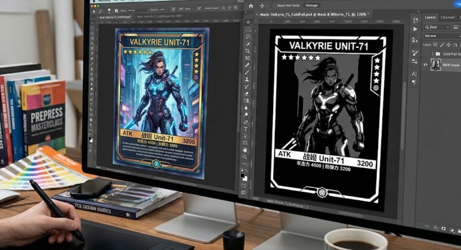This screenshot has width=461, height=250.
Task: Select second document tab in left window
Action: [160, 16]
